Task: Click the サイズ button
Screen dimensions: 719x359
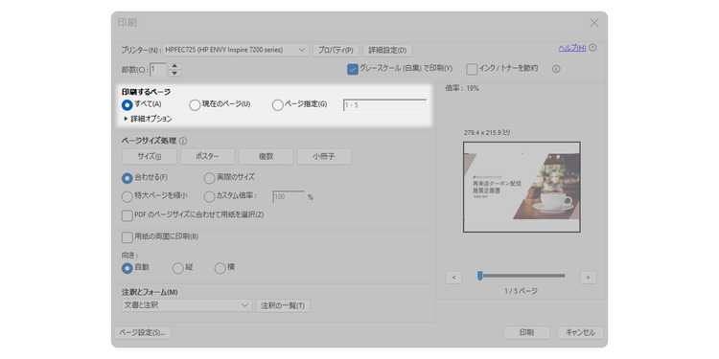Action: coord(150,157)
